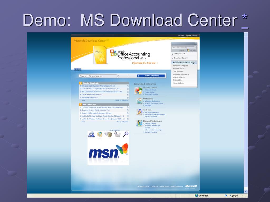
Task: Select Related Sites in side menu
Action: click(178, 80)
